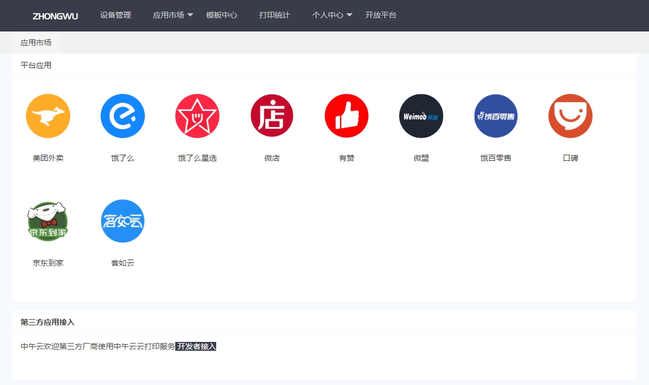Click the 京东到家 text label
Viewport: 649px width, 385px height.
(48, 263)
